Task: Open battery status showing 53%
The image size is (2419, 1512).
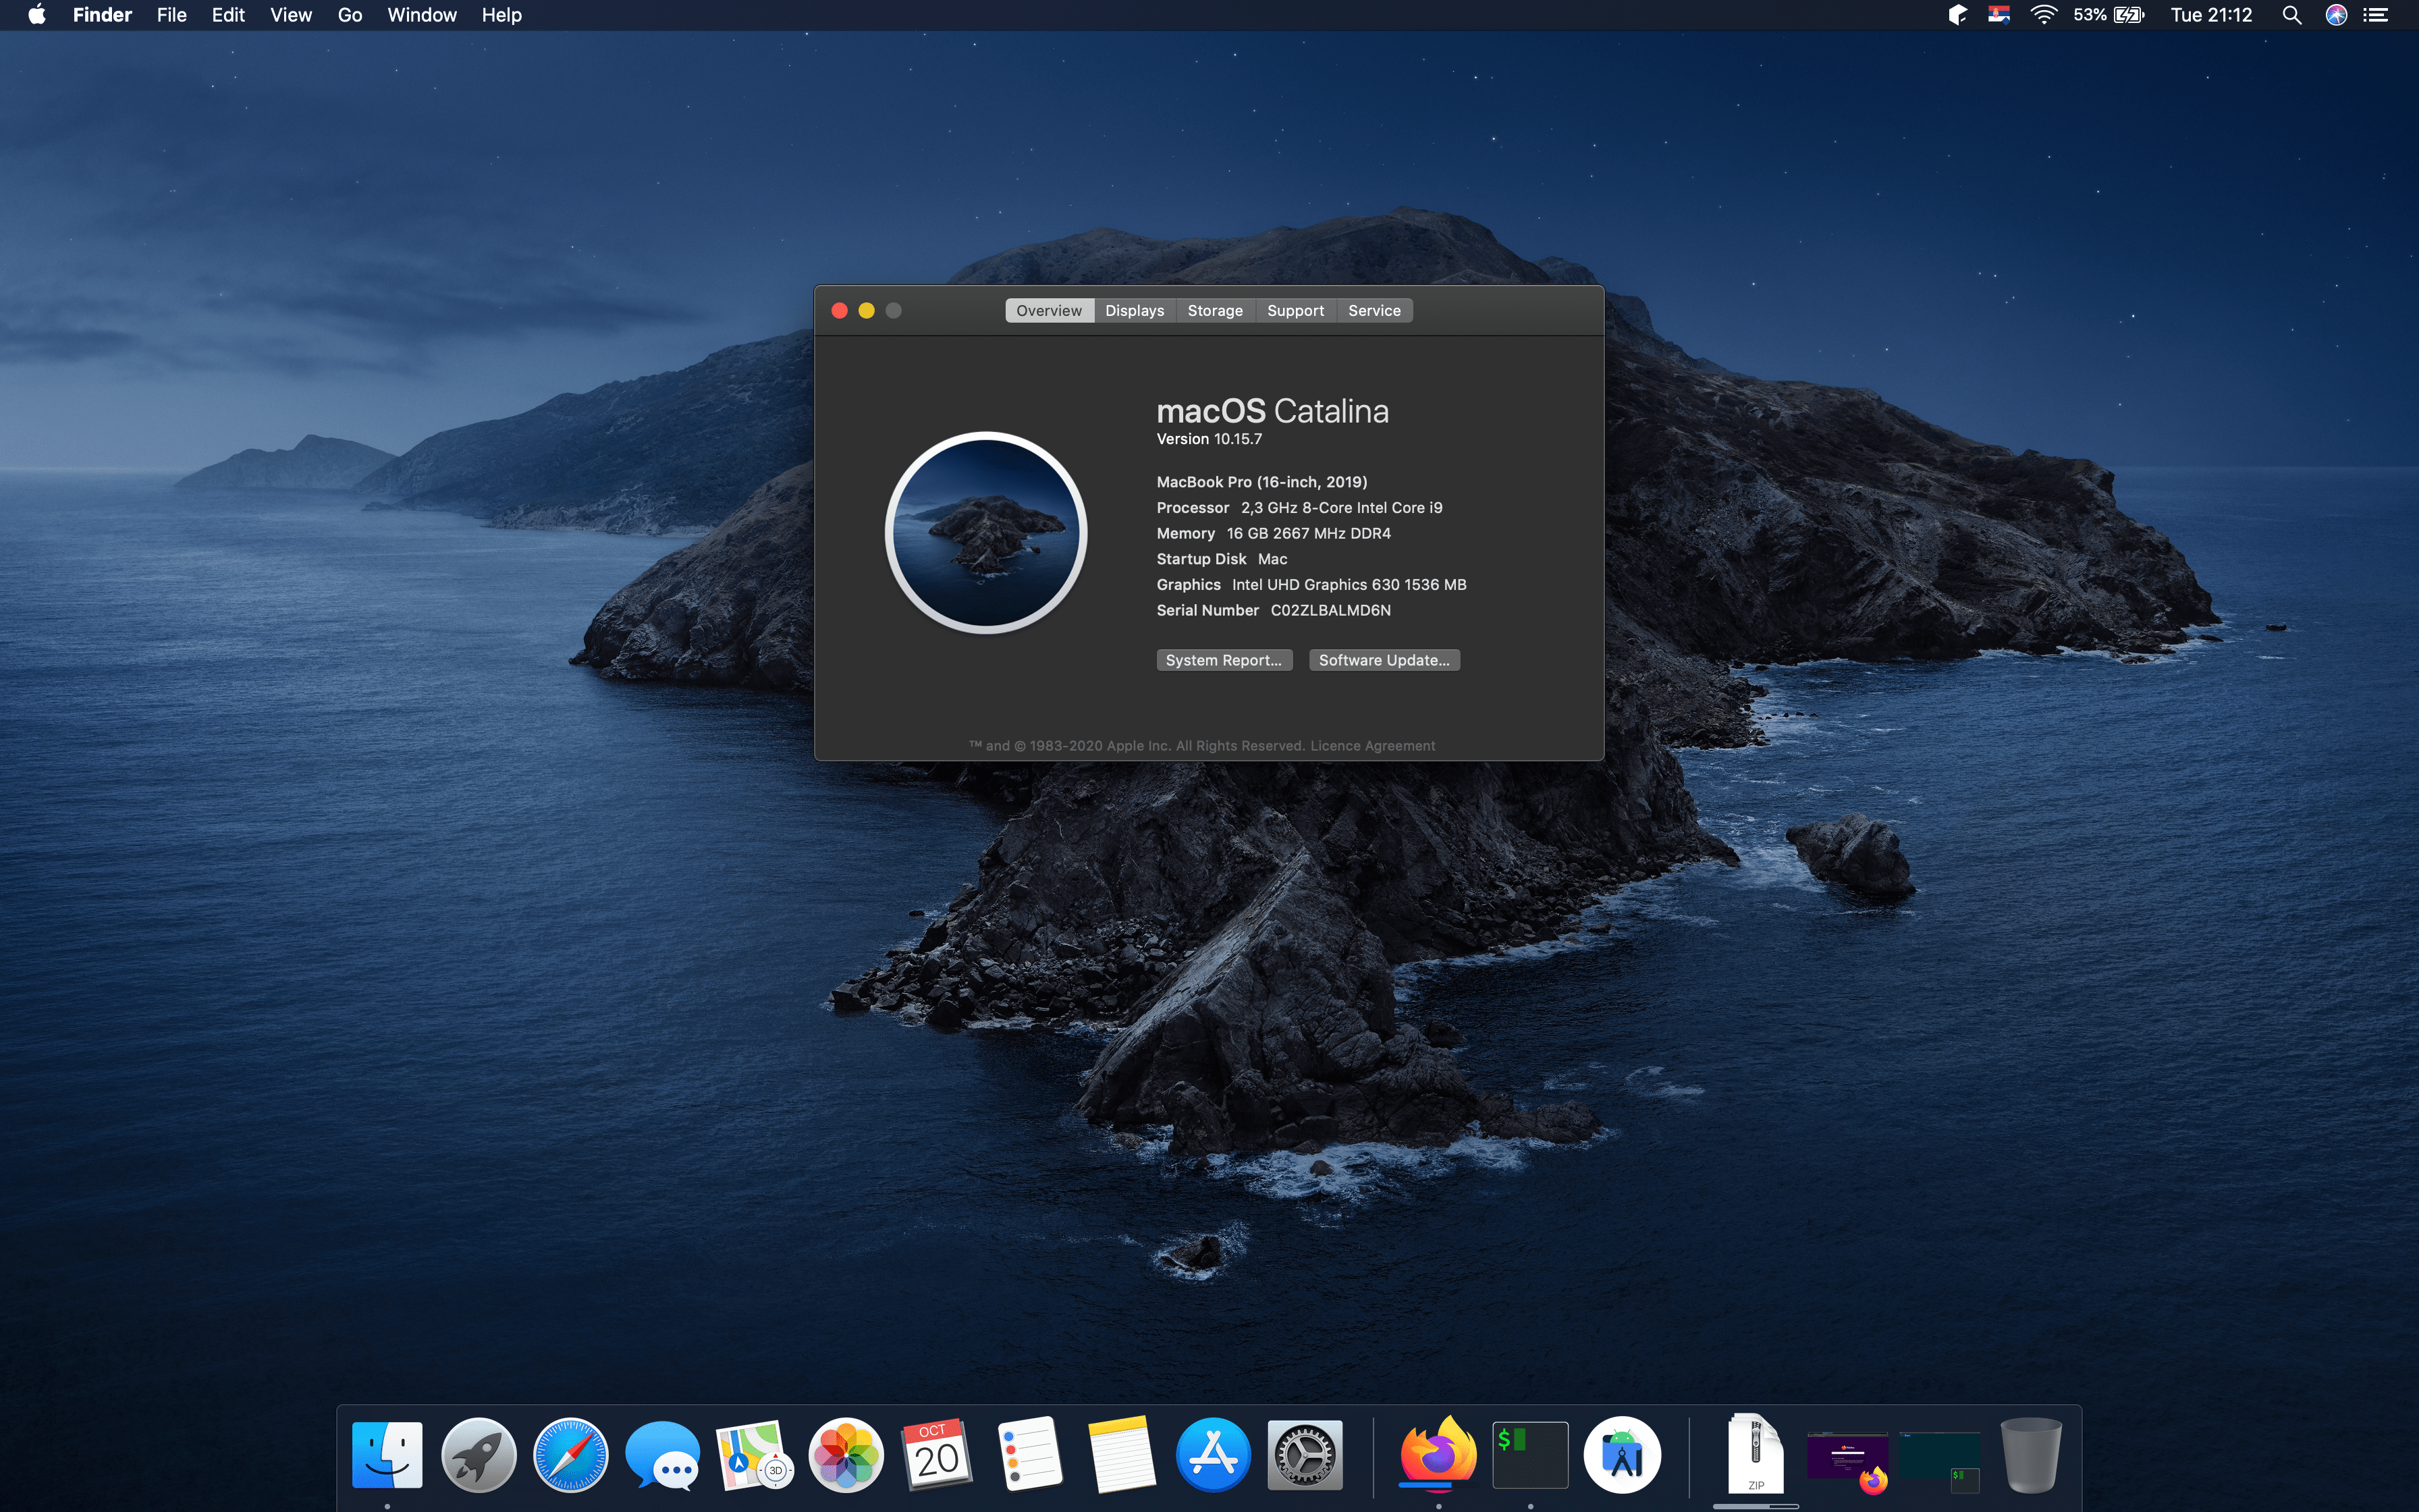Action: (2108, 15)
